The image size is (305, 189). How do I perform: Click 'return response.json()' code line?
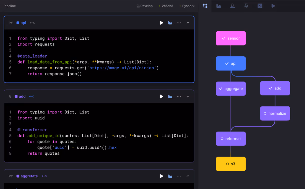(x=55, y=74)
